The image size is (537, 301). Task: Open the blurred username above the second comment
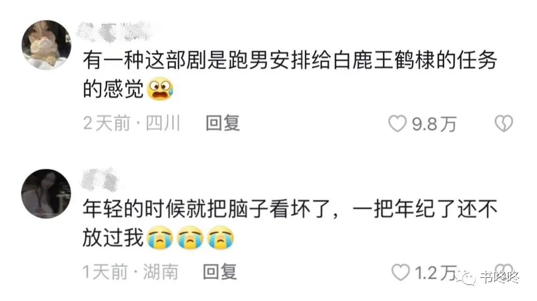pyautogui.click(x=100, y=180)
